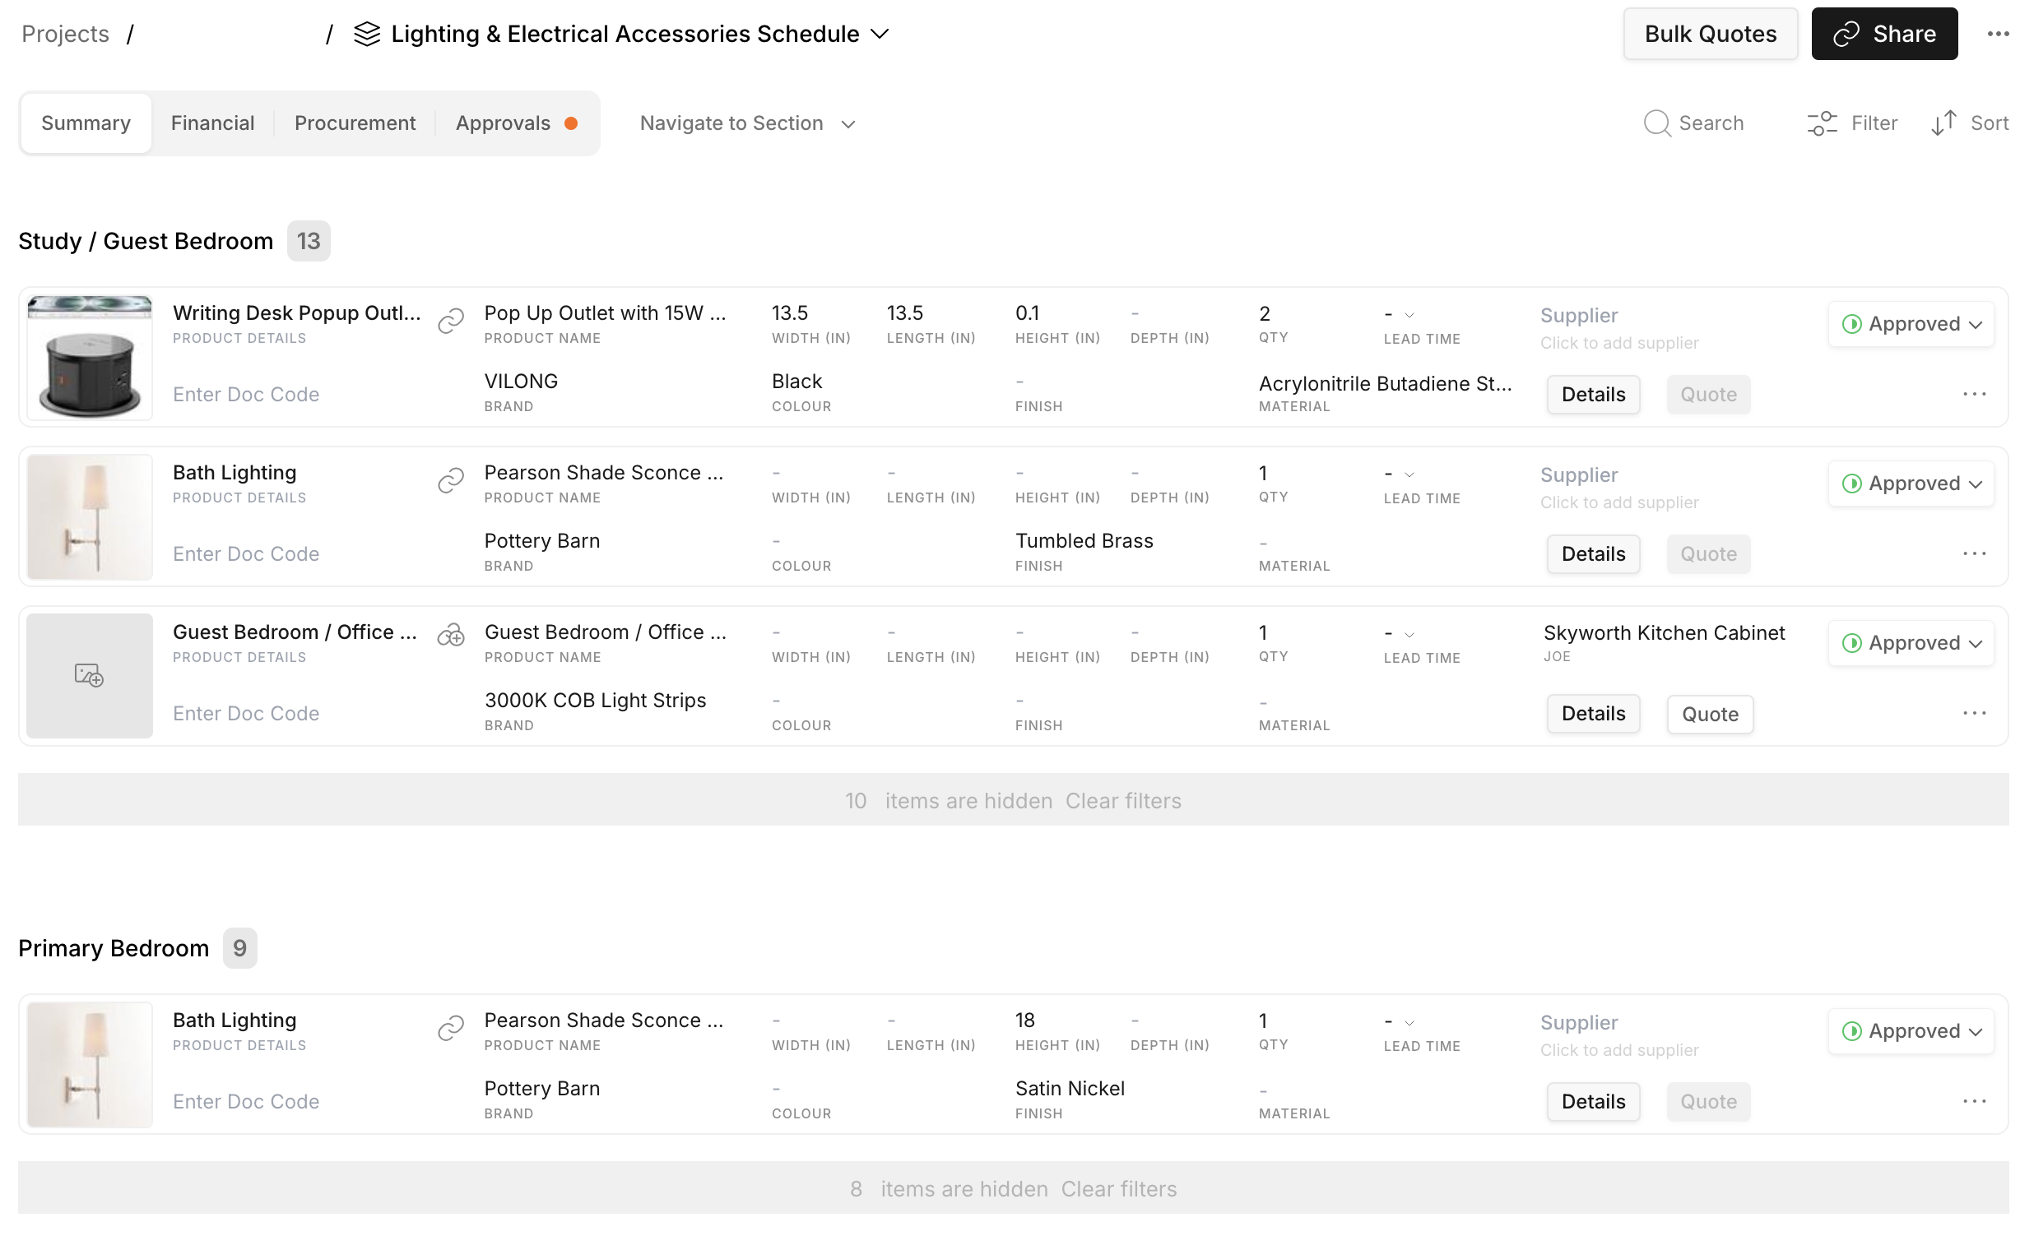This screenshot has width=2034, height=1245.
Task: Expand the Lighting & Electrical Accessories Schedule title dropdown
Action: coord(880,34)
